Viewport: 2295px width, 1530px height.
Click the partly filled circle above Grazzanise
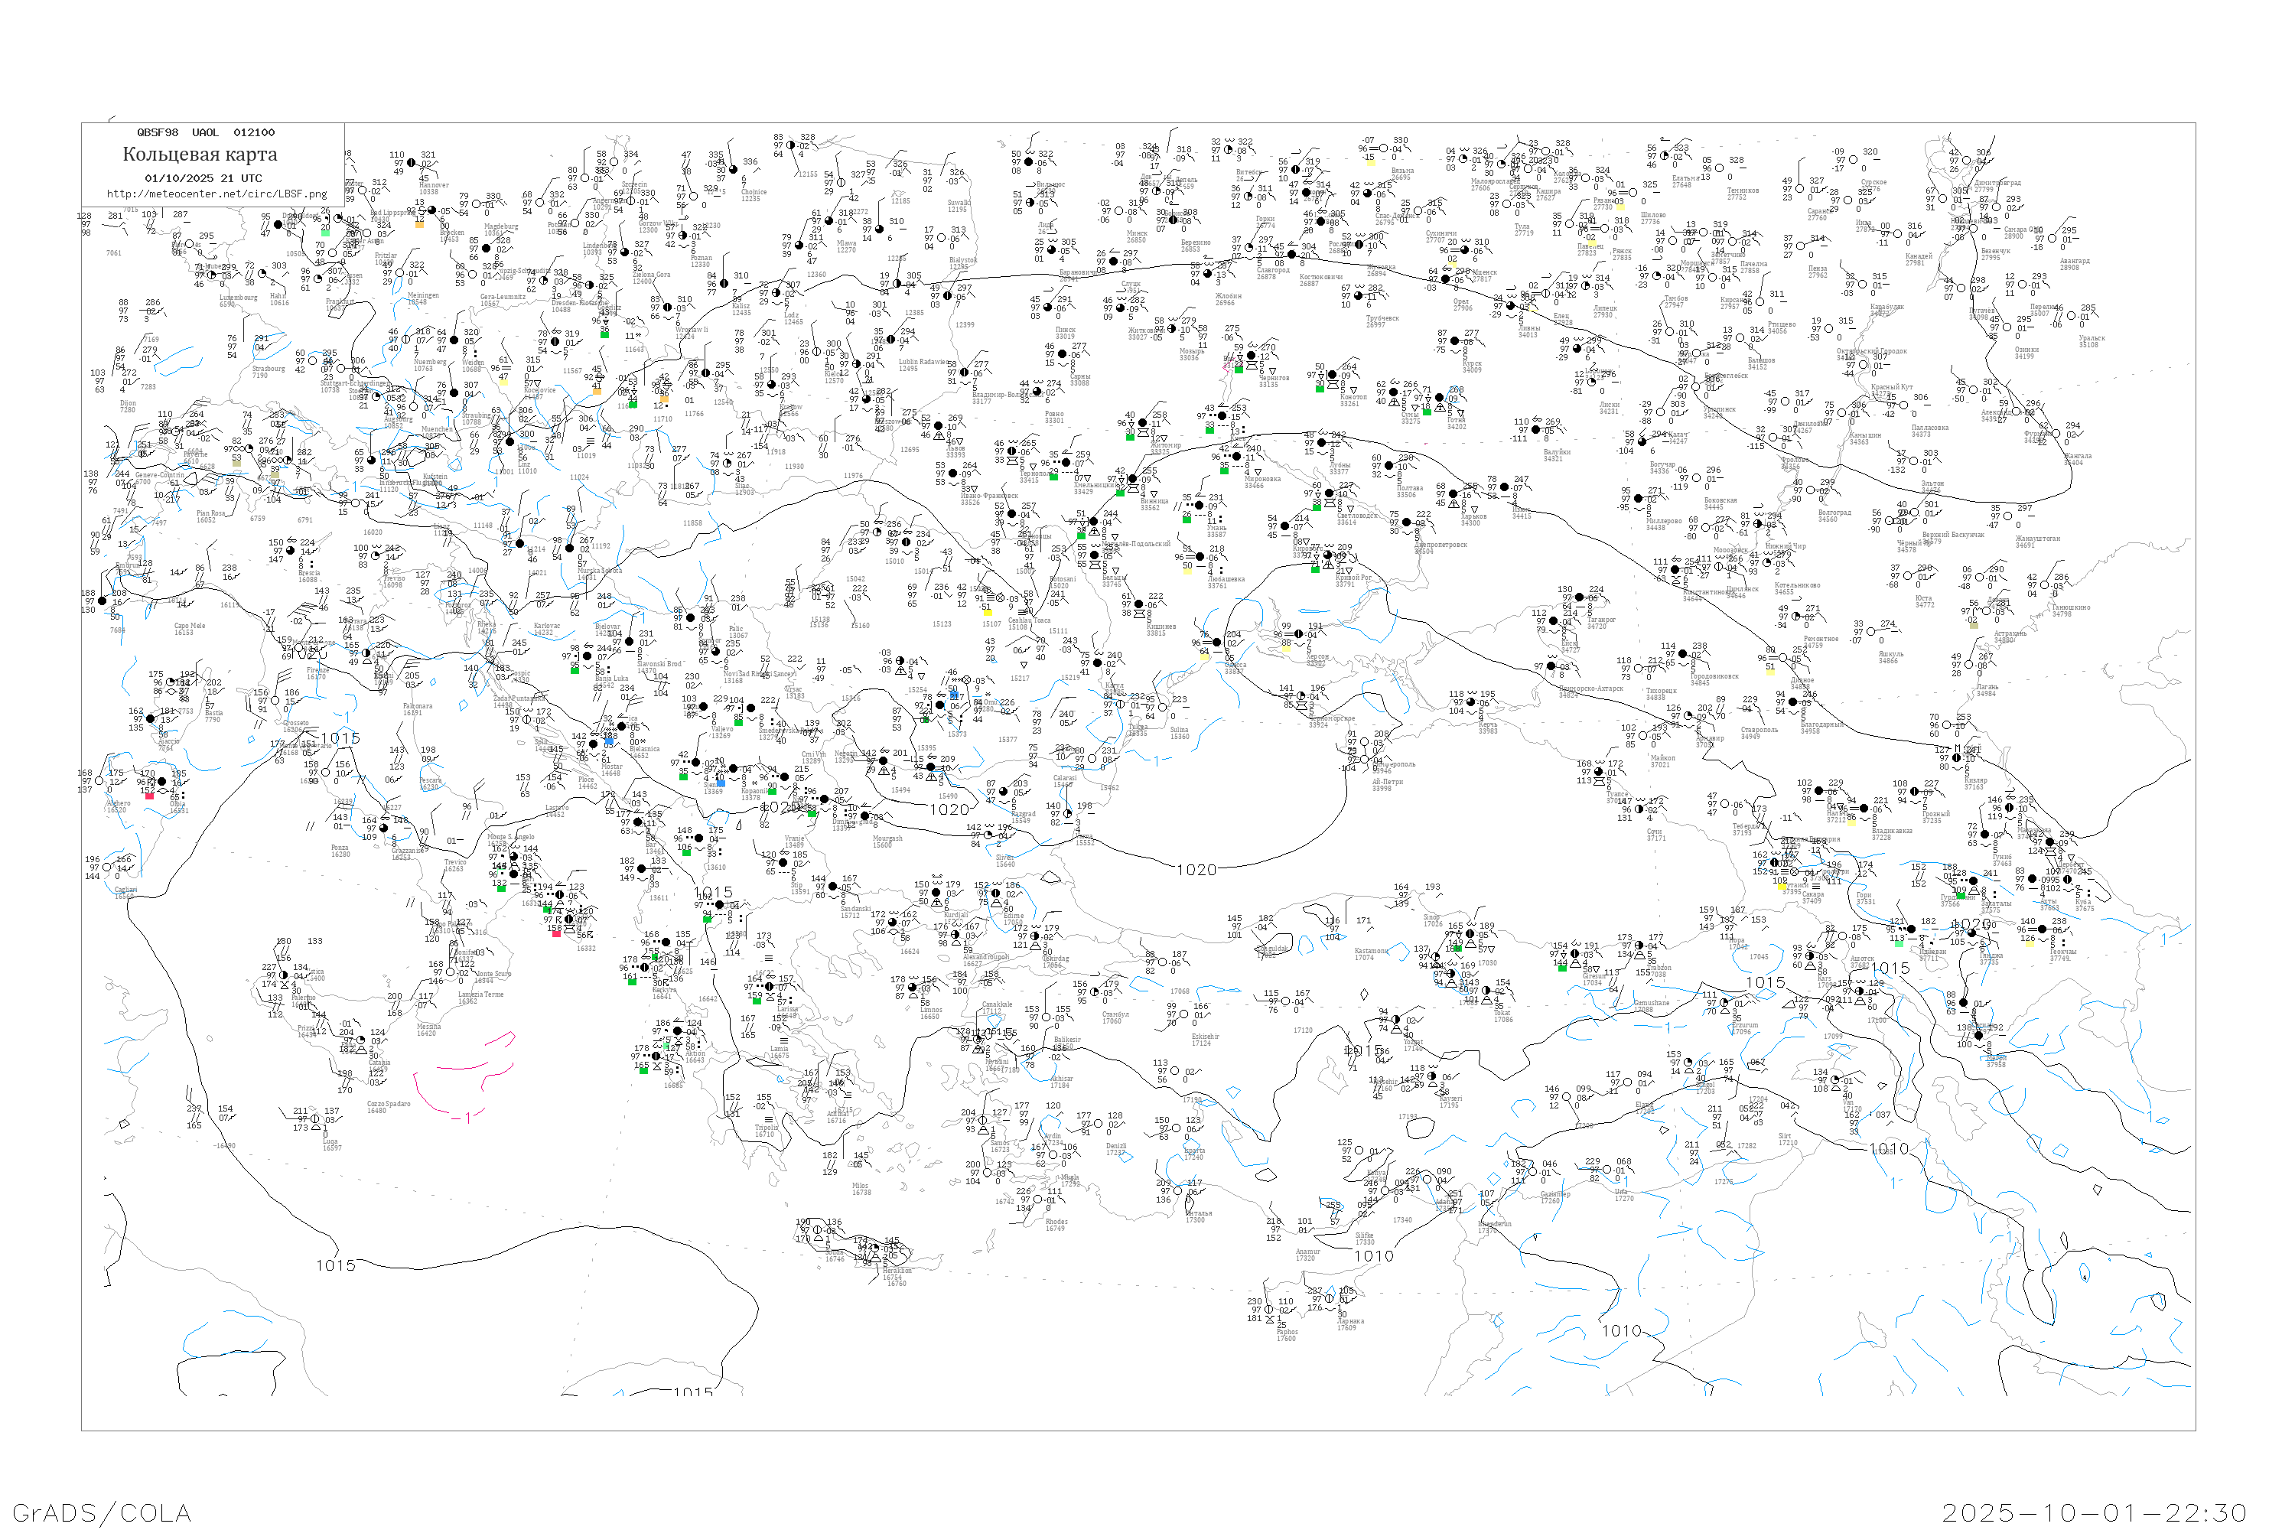pyautogui.click(x=383, y=828)
